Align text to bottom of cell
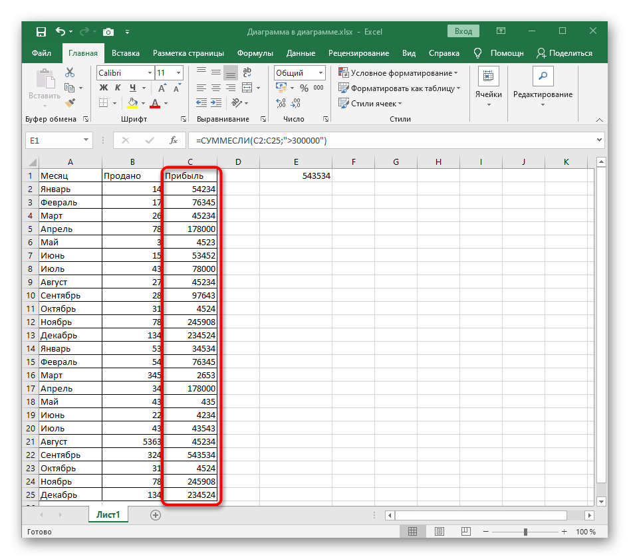This screenshot has height=559, width=629. click(231, 72)
